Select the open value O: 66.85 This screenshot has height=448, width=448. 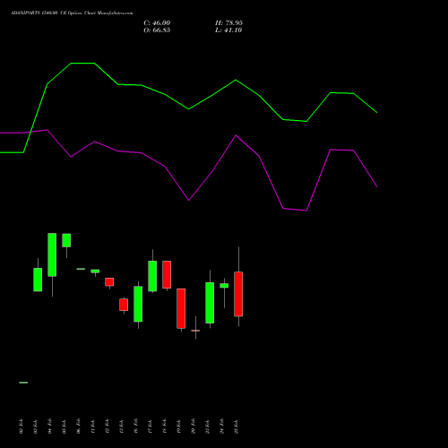click(x=157, y=30)
